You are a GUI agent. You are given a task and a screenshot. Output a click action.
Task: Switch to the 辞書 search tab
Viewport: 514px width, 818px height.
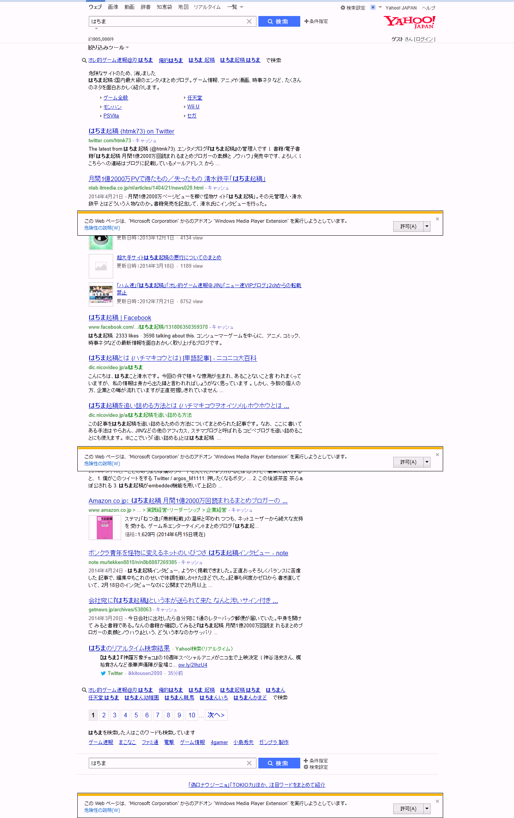(146, 7)
